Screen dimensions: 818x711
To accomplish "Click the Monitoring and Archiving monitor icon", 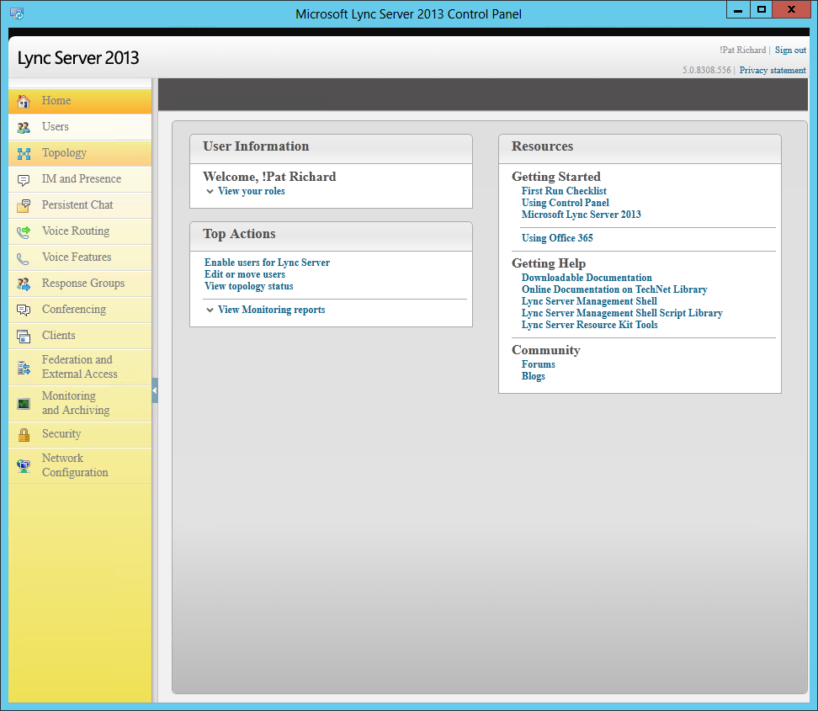I will pos(24,404).
